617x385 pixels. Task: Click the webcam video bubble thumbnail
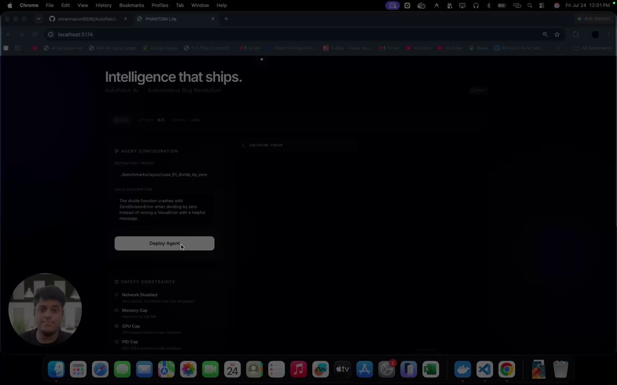45,310
